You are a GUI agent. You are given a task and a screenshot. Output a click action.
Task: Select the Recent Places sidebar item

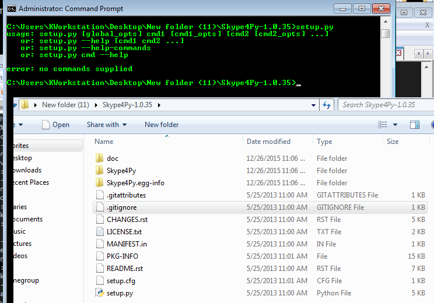point(31,182)
